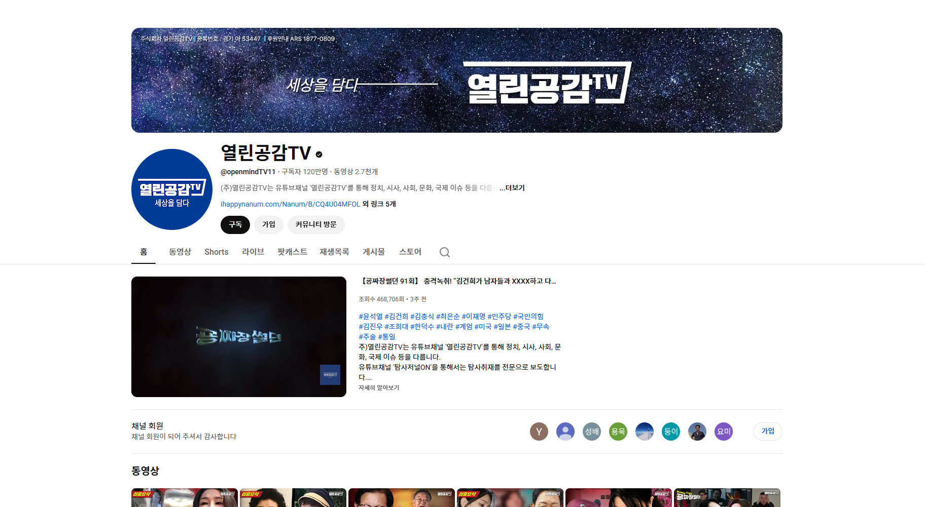Click the 열린공감TV round channel avatar
This screenshot has height=507, width=925.
click(172, 189)
